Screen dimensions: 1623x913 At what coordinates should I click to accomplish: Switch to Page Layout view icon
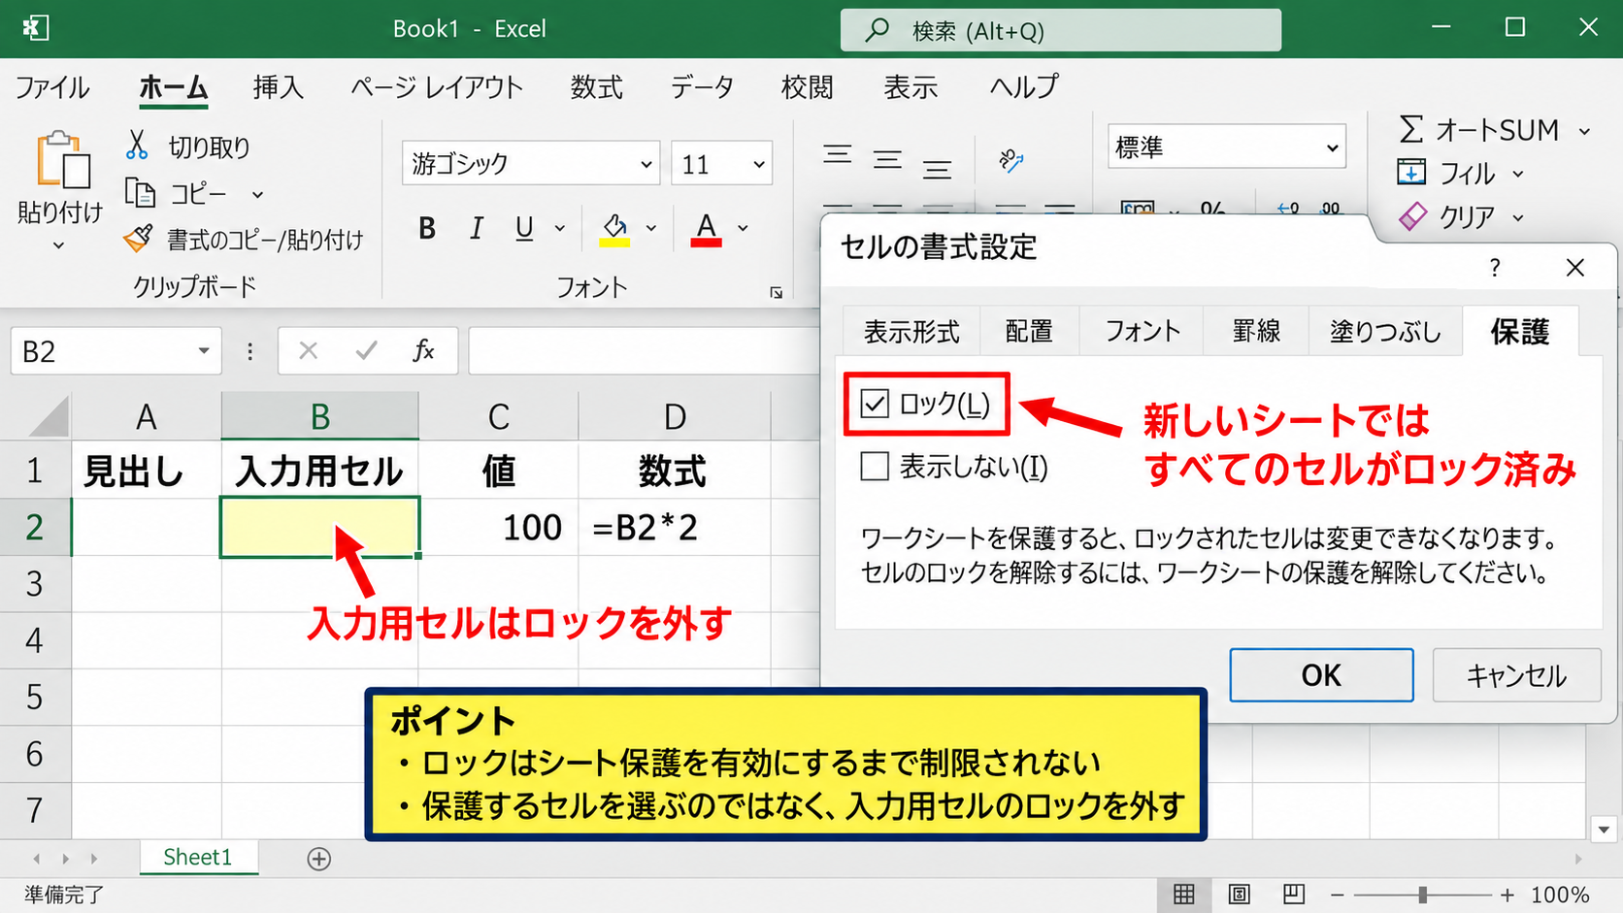coord(1240,894)
